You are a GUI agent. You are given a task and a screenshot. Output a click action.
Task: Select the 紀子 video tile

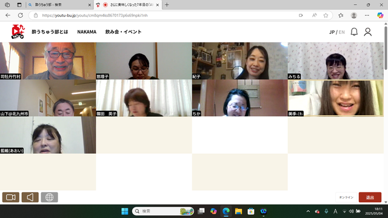[x=240, y=61]
